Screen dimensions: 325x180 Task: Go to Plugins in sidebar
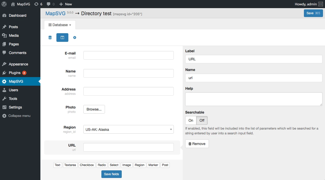[x=15, y=73]
